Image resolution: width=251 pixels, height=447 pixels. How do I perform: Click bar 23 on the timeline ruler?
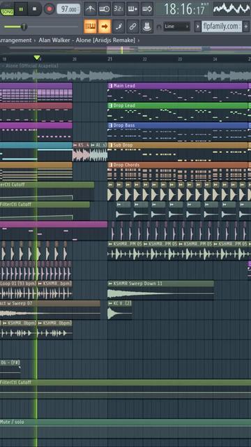[180, 59]
